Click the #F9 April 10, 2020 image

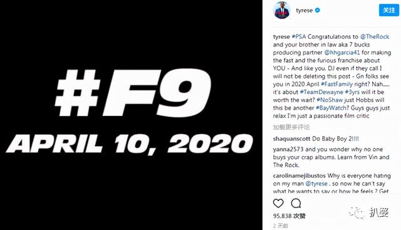(x=131, y=115)
